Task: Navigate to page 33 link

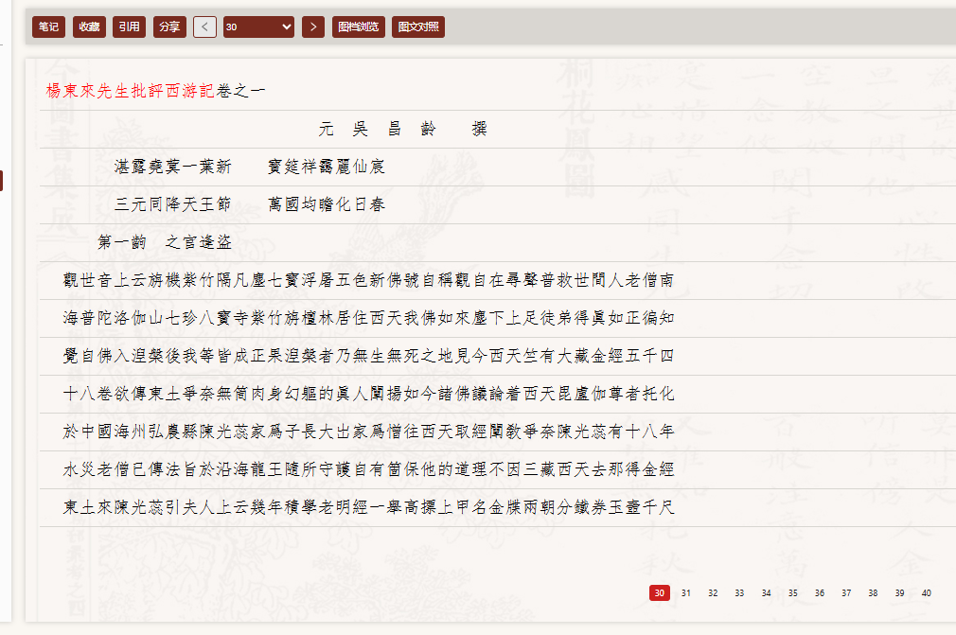Action: tap(739, 593)
